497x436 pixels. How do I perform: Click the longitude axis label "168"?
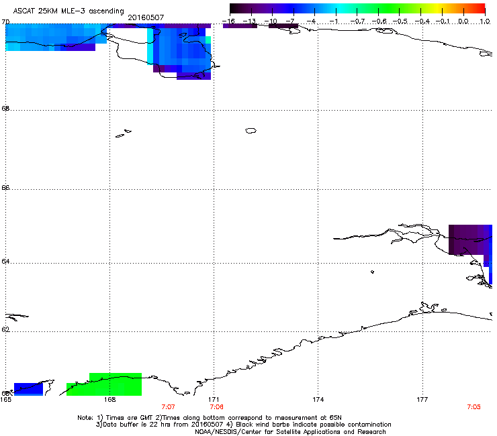click(x=109, y=400)
